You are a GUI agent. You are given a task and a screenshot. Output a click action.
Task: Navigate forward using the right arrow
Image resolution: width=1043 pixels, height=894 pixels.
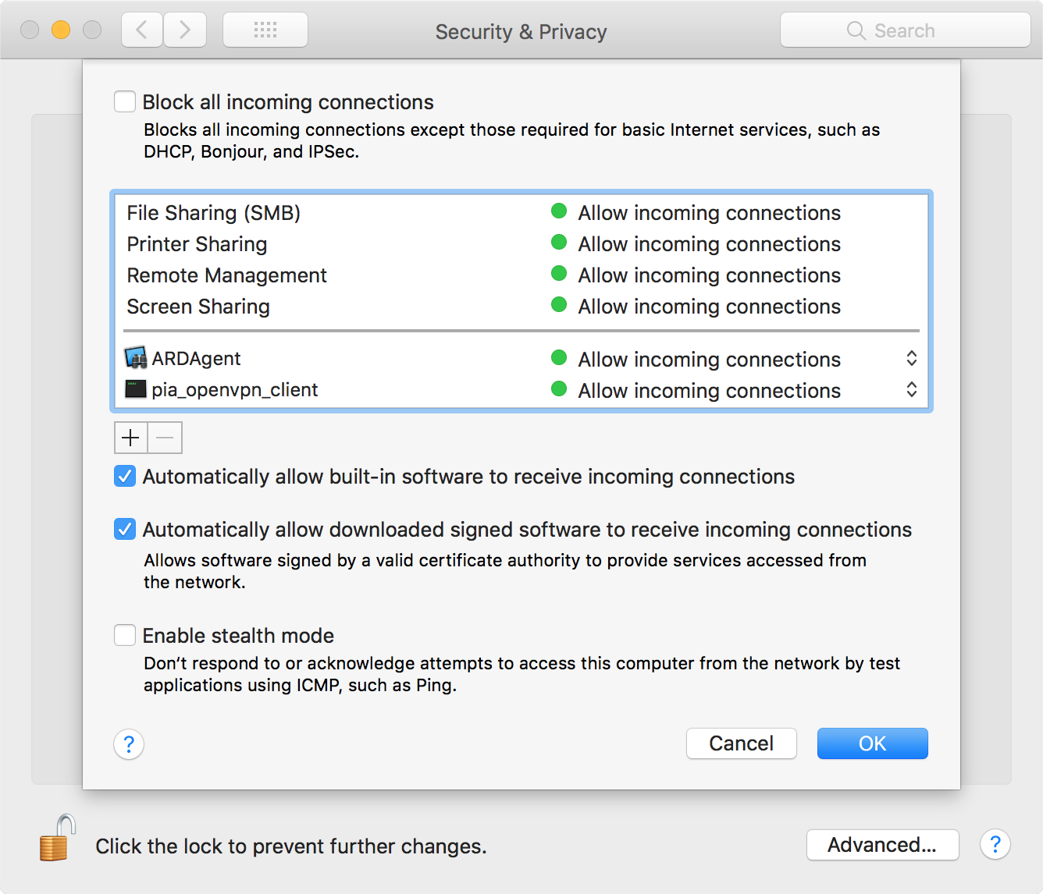(x=185, y=29)
